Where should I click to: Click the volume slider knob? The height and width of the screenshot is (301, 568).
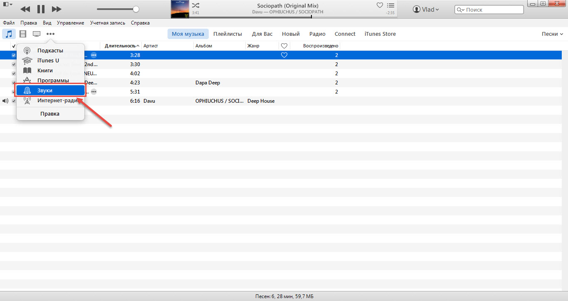point(136,9)
